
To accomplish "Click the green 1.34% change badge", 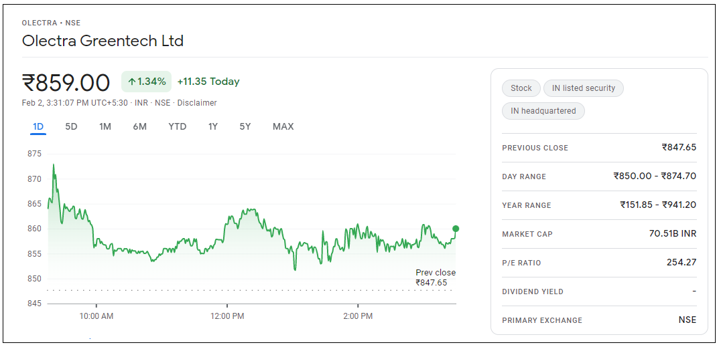I will (x=146, y=82).
